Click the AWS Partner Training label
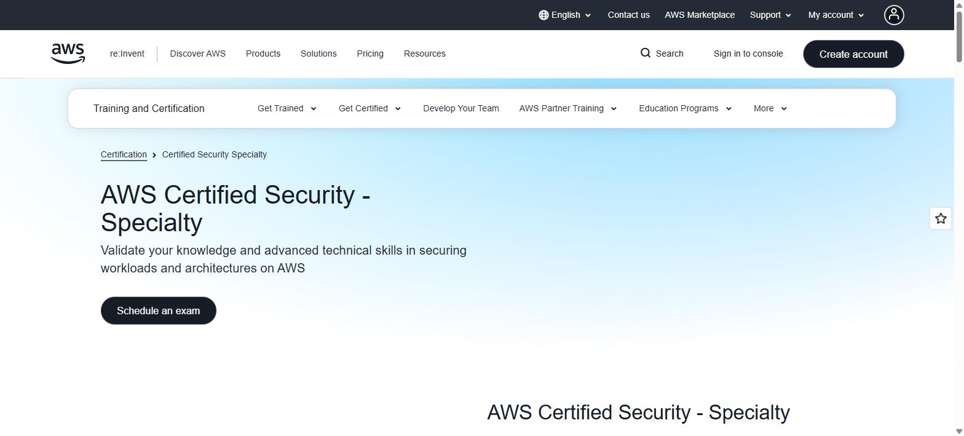Viewport: 964px width, 436px height. pos(561,108)
